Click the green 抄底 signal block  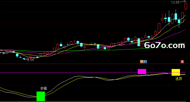[41, 96]
